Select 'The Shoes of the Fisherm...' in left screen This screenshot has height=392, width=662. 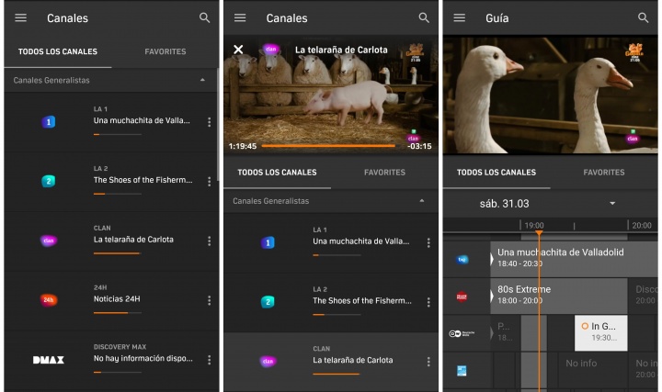click(x=143, y=180)
